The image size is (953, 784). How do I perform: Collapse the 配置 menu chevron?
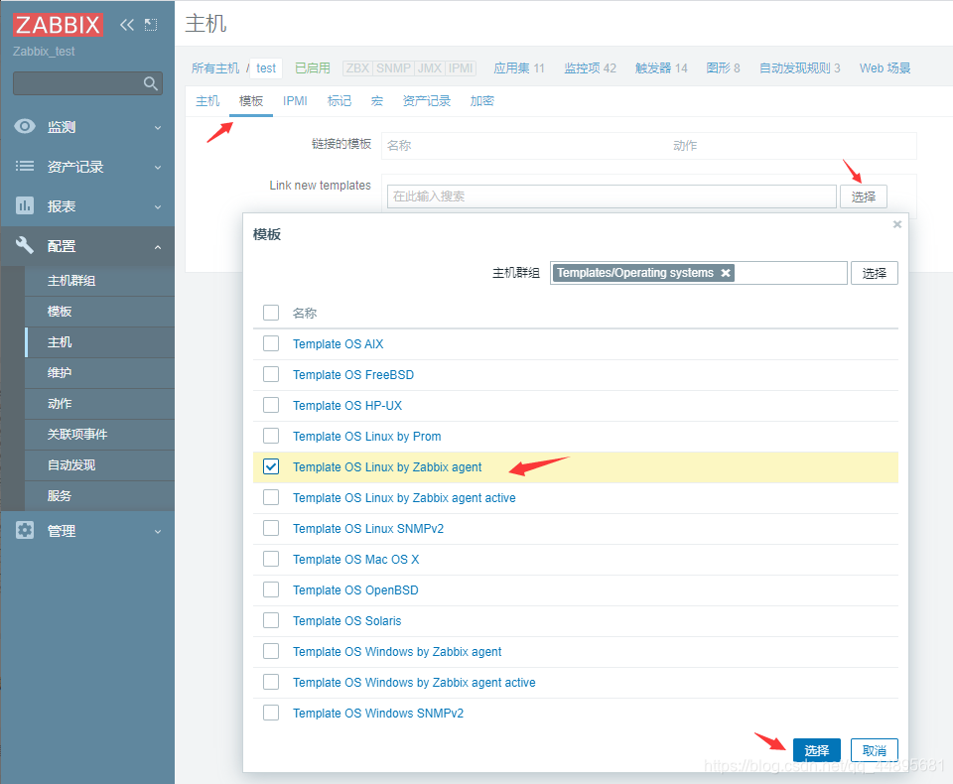pos(158,247)
